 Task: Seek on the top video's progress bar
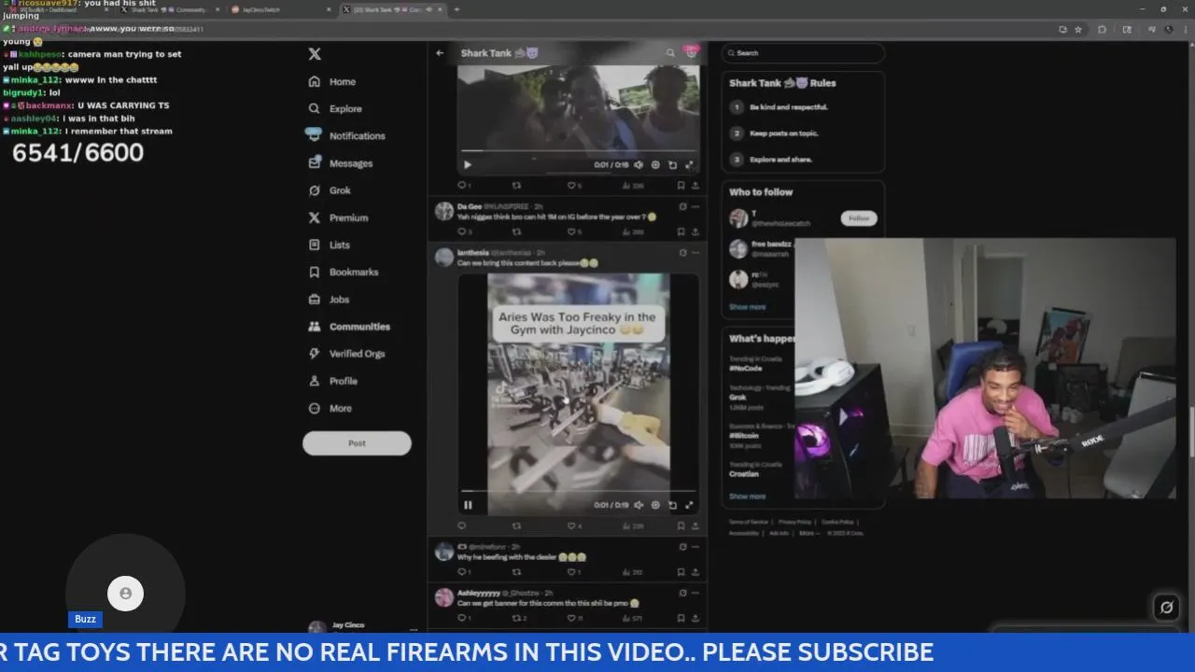click(578, 151)
